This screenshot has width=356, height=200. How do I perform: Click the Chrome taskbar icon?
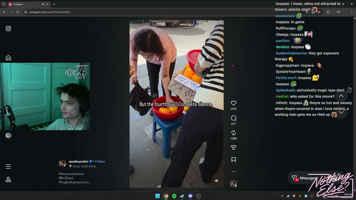pos(166,196)
